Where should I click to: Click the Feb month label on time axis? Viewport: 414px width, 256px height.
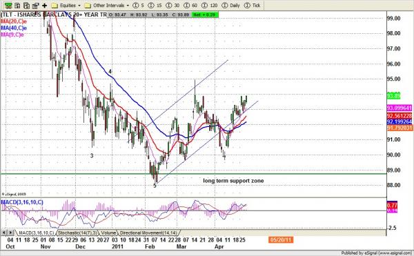pyautogui.click(x=150, y=246)
